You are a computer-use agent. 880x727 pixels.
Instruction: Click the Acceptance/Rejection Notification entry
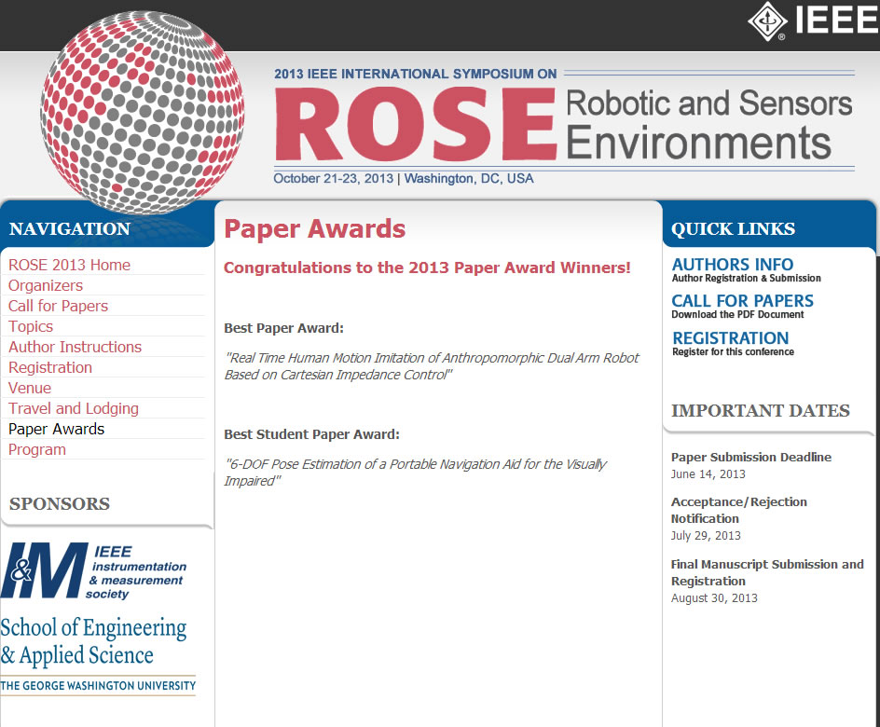[738, 510]
